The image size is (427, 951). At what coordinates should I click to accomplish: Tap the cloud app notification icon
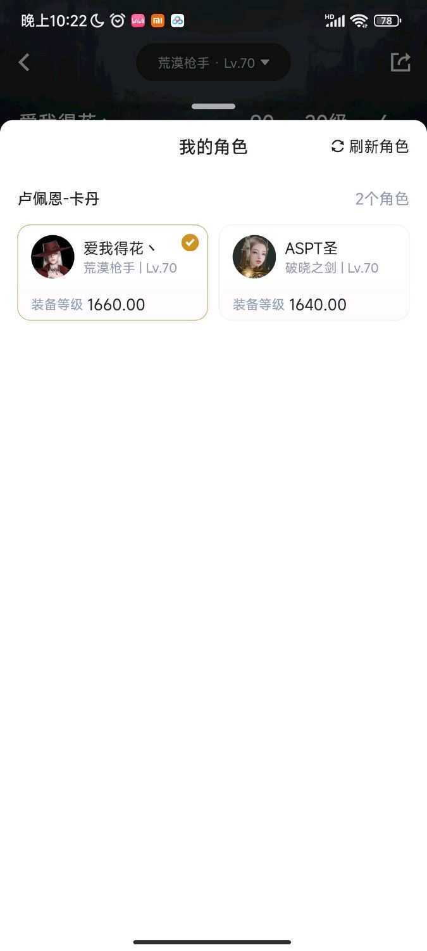(x=178, y=20)
